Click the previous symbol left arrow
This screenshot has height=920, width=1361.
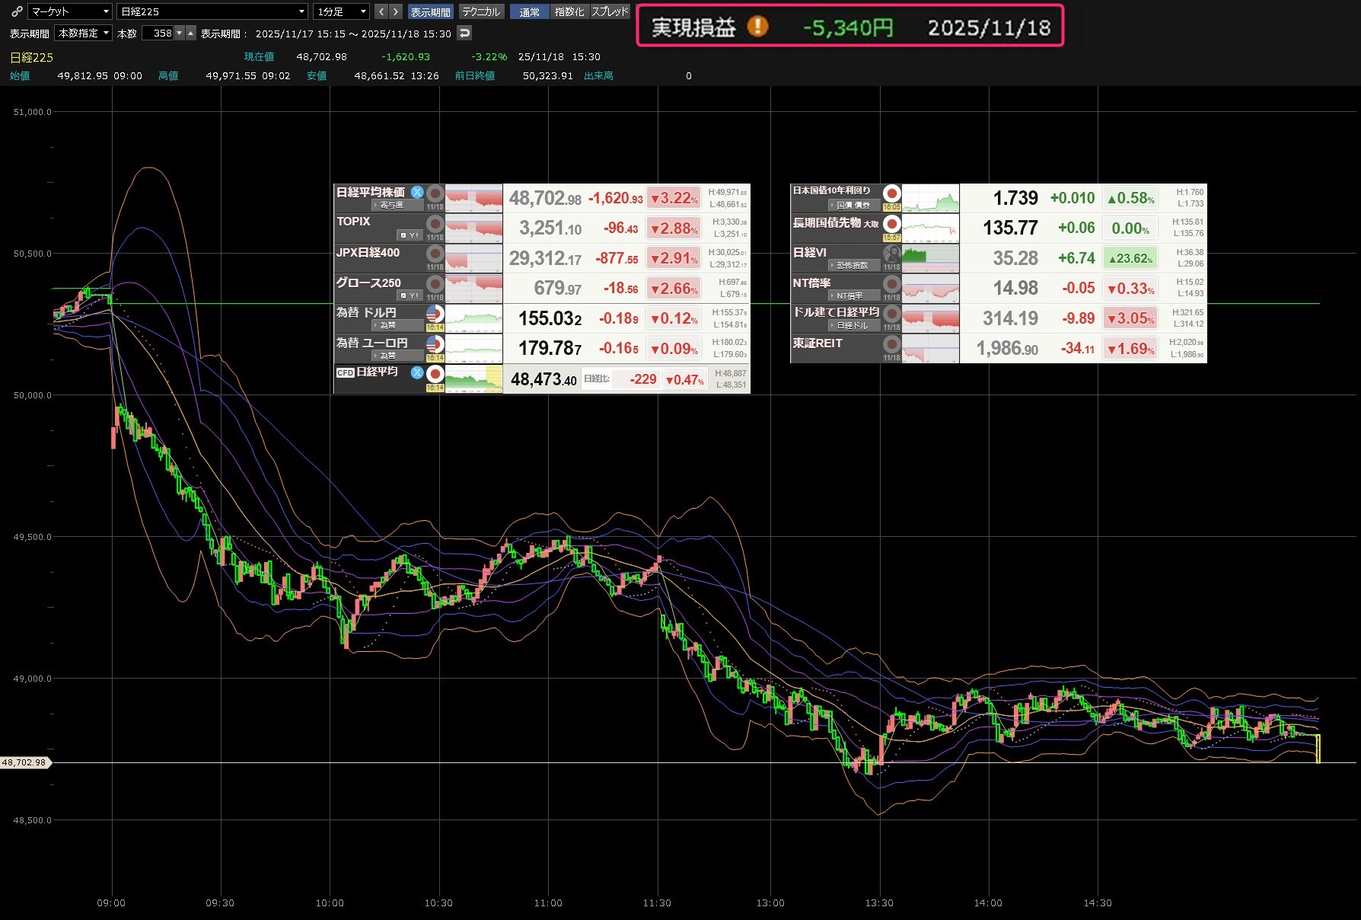point(381,11)
